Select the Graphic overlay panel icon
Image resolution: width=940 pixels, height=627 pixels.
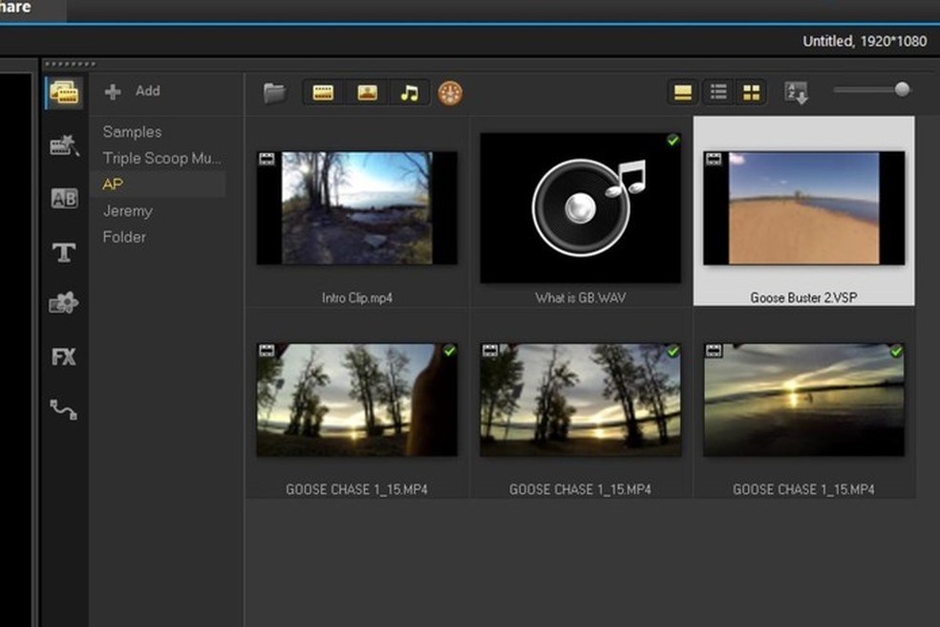[62, 303]
